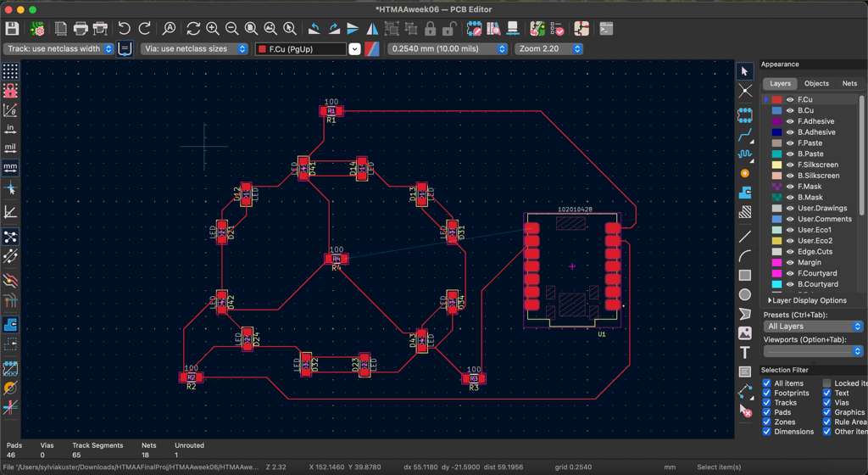Click the Zoom In magnifier icon
The width and height of the screenshot is (868, 475).
[x=212, y=29]
